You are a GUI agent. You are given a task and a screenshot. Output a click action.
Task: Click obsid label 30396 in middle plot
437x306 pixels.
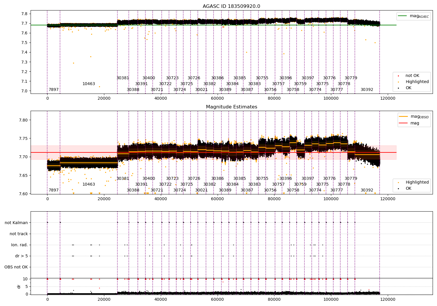coord(286,179)
